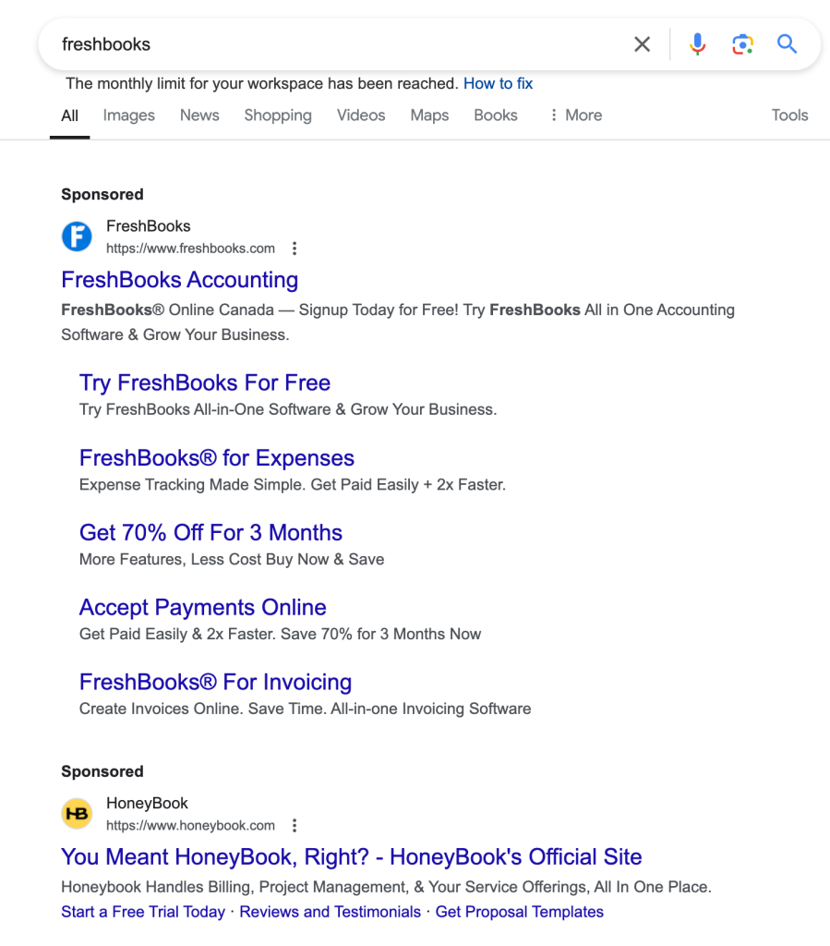Open the three-dot menu on the FreshBooks ad

click(x=294, y=248)
